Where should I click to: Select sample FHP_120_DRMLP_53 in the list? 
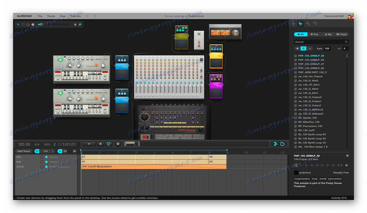click(x=311, y=60)
